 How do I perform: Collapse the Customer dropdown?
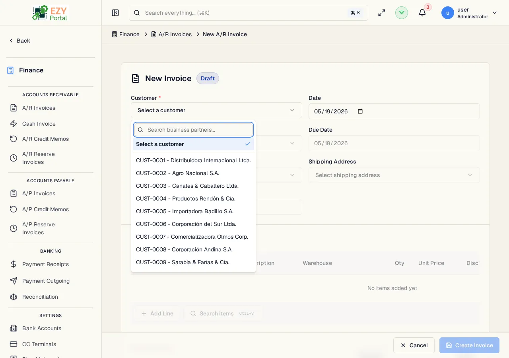pyautogui.click(x=216, y=110)
